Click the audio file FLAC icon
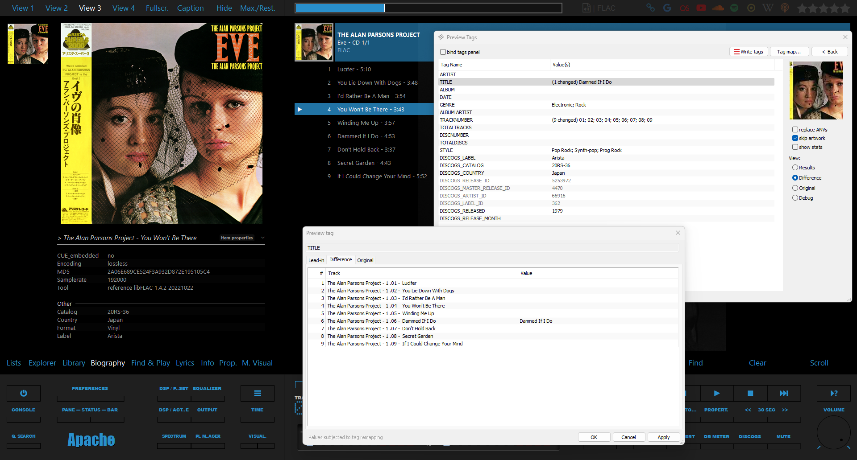This screenshot has height=460, width=857. (587, 8)
